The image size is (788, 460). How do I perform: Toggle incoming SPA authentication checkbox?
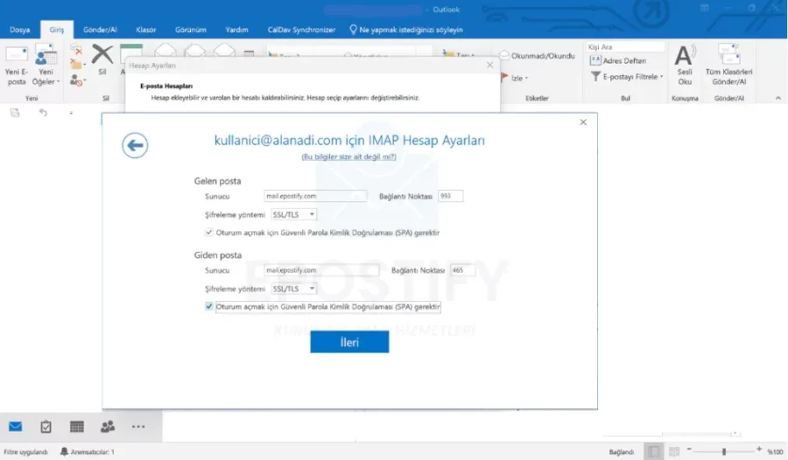point(208,232)
